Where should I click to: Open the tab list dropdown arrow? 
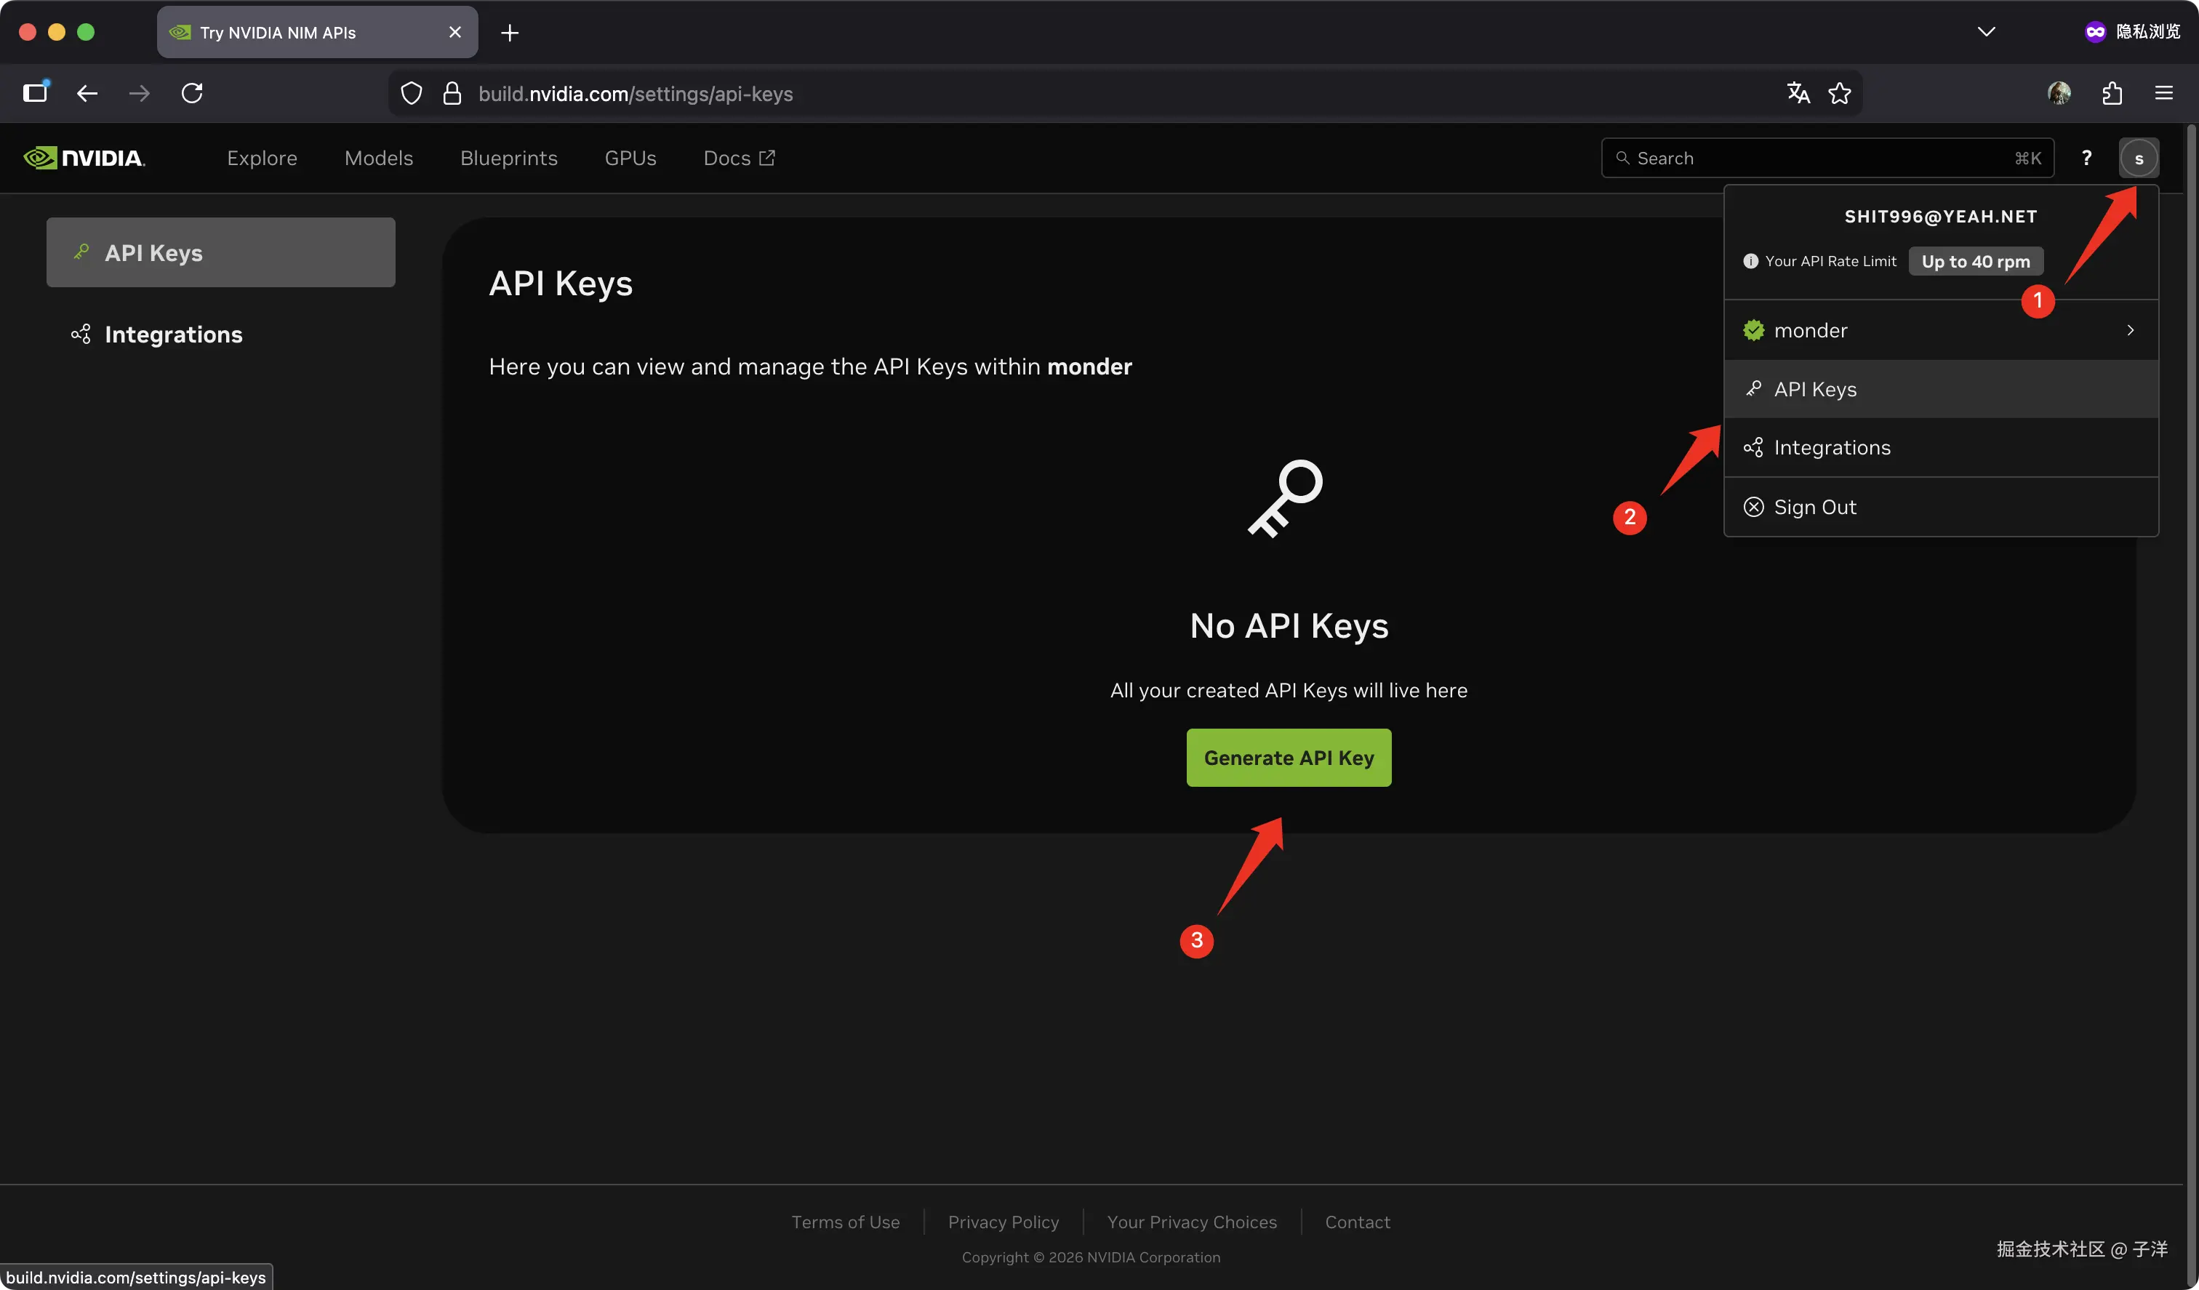(x=1986, y=32)
